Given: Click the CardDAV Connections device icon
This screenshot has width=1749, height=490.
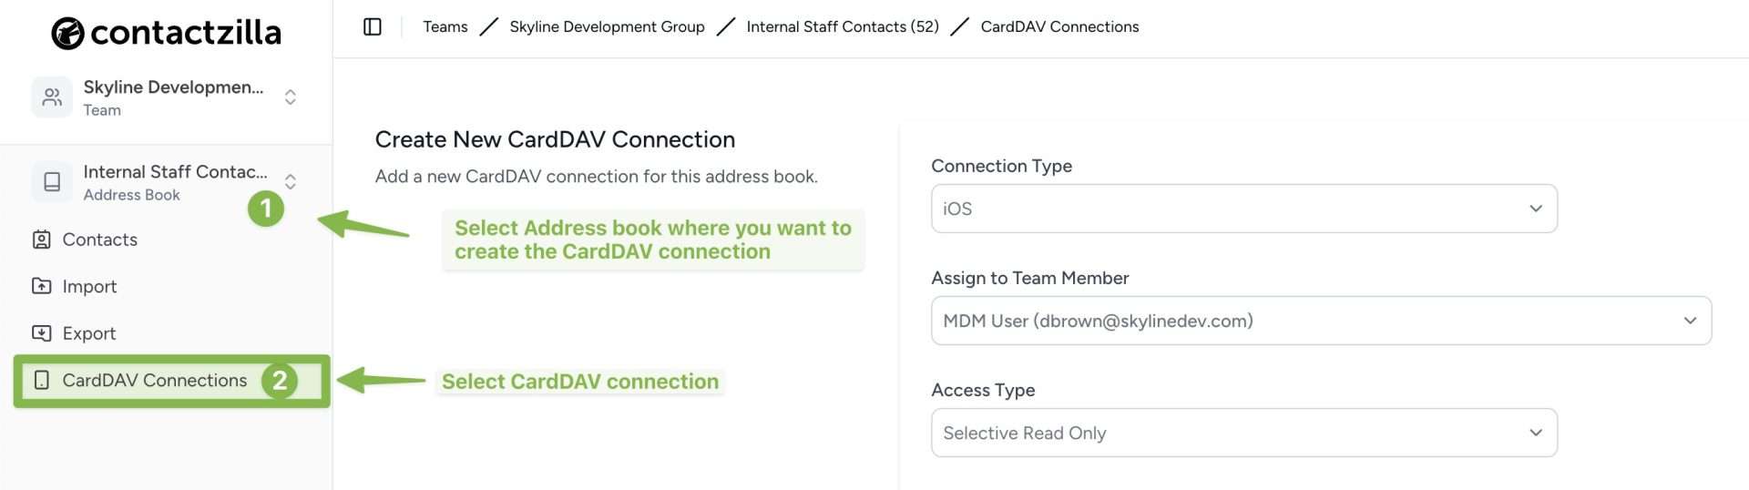Looking at the screenshot, I should [x=42, y=380].
